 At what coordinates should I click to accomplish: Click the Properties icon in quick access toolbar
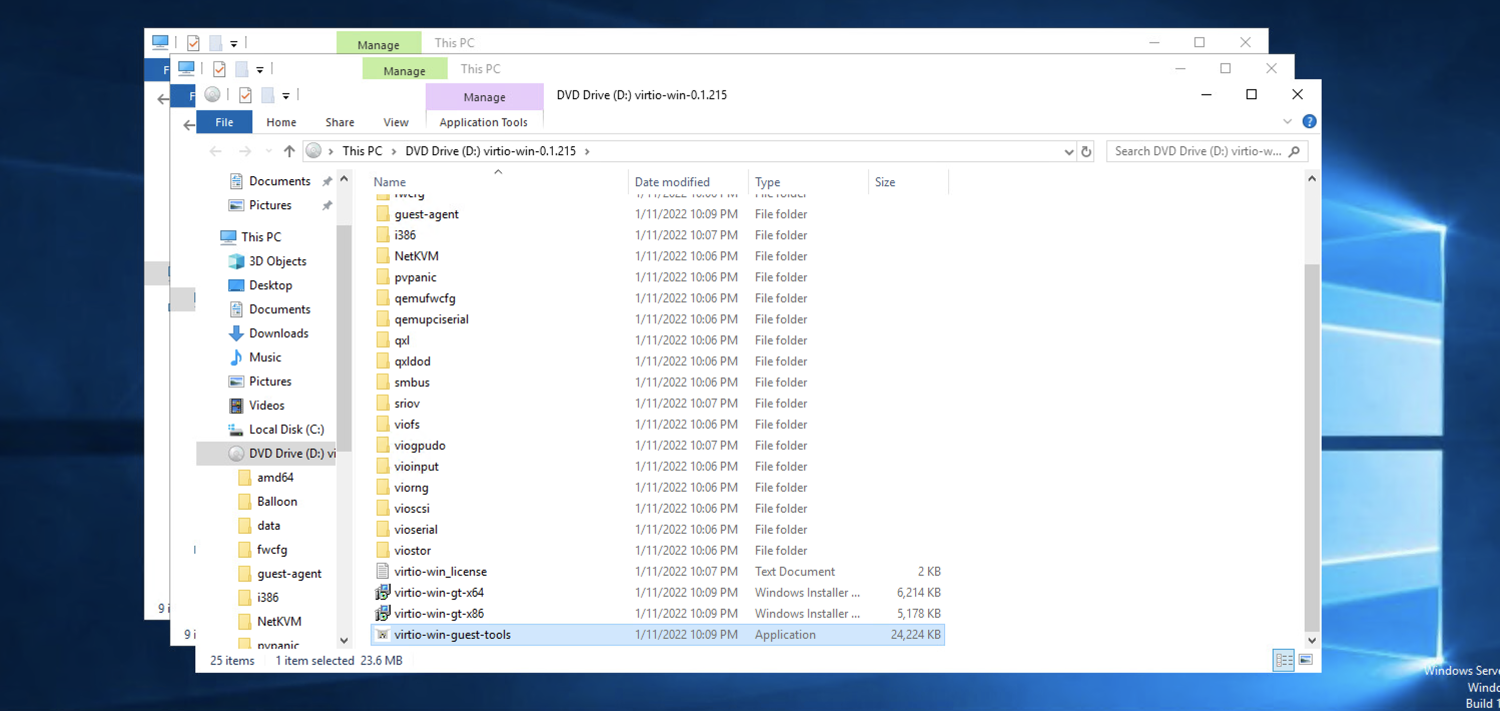(x=245, y=95)
